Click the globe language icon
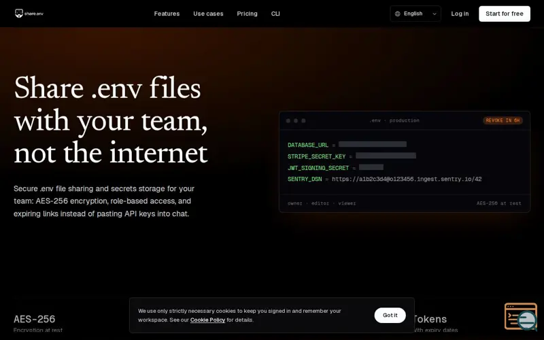The height and width of the screenshot is (340, 544). tap(398, 14)
